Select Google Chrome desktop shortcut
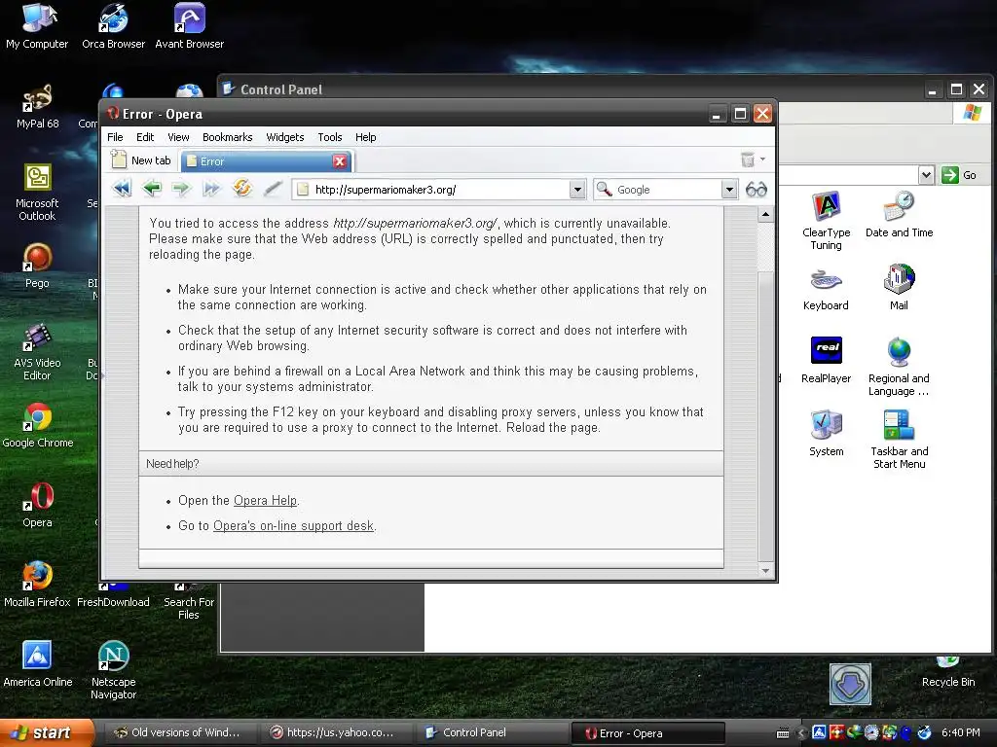The width and height of the screenshot is (997, 747). pyautogui.click(x=37, y=426)
